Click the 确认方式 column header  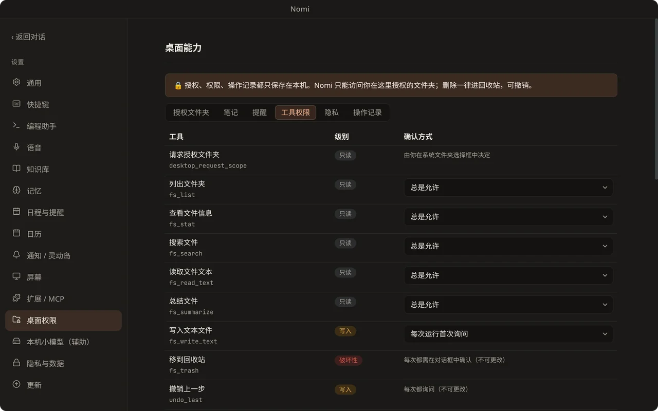point(418,137)
